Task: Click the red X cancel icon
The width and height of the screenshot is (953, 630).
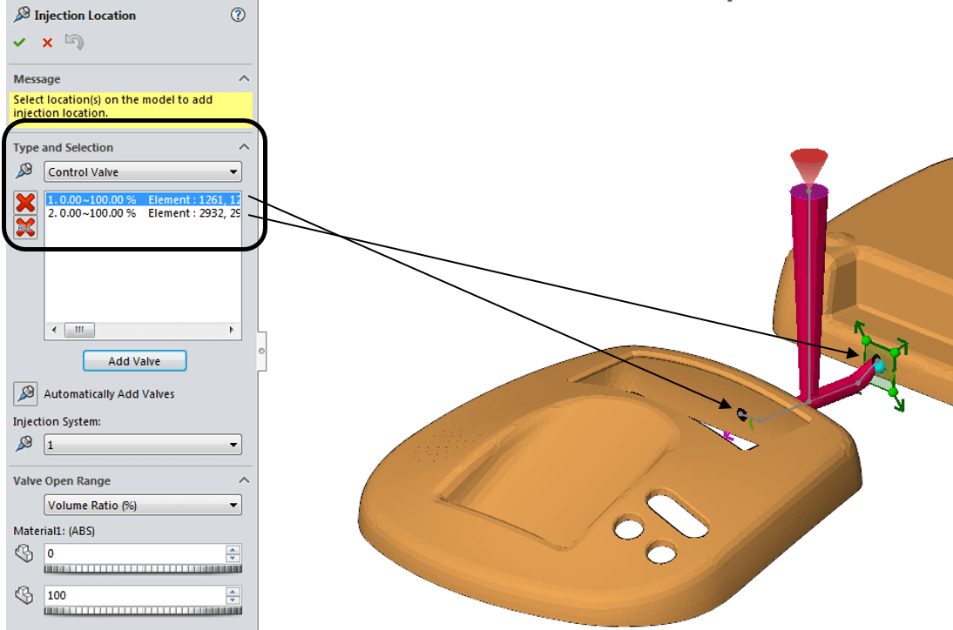Action: 47,43
